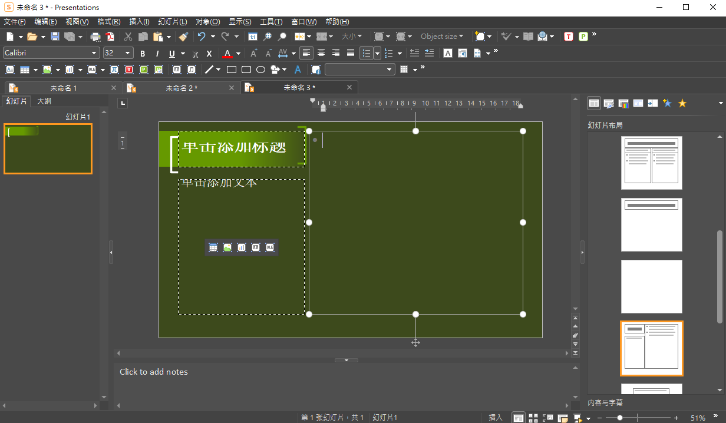Screen dimensions: 726x423
Task: Open the 工具 menu
Action: [x=271, y=22]
